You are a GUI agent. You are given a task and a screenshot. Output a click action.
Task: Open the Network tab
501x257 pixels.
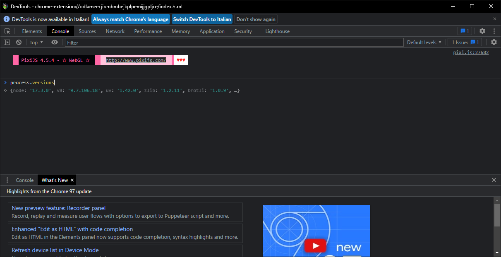point(115,31)
